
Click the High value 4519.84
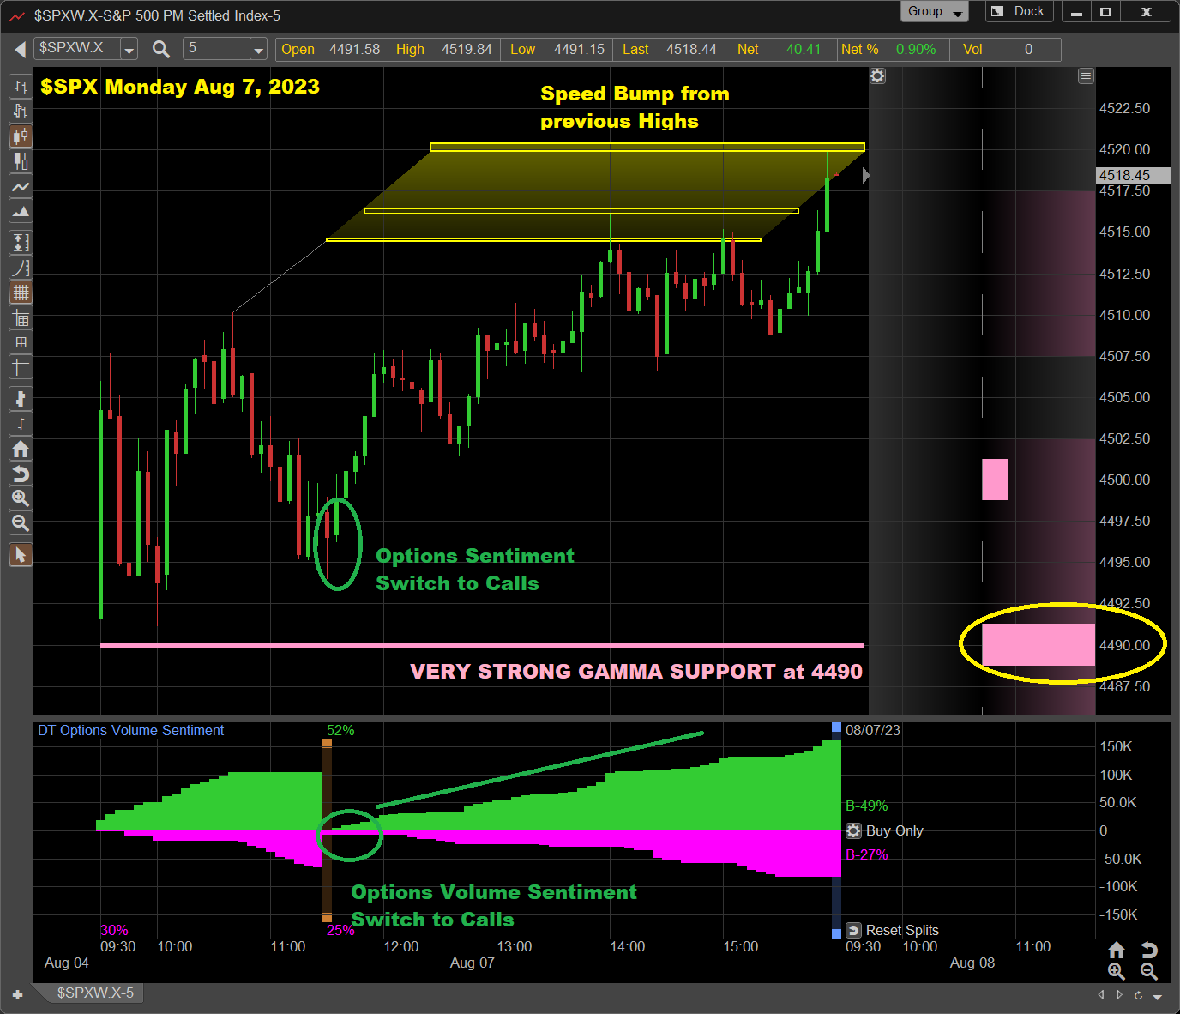(467, 49)
